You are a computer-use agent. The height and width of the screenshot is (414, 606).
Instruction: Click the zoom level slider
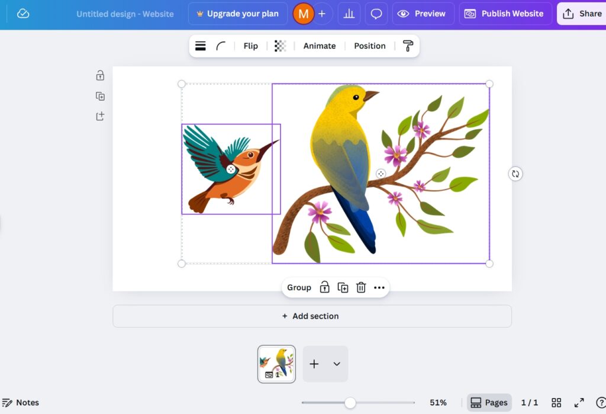(350, 403)
